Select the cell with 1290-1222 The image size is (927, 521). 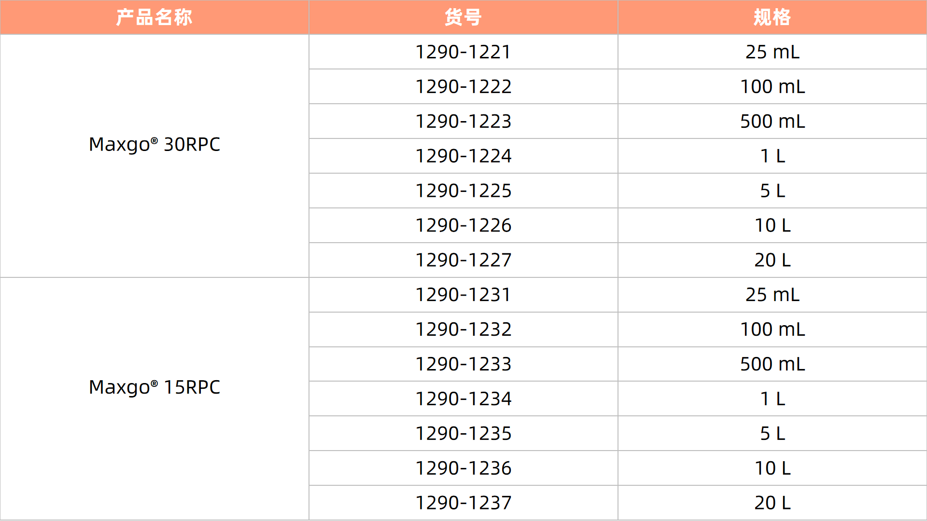463,87
